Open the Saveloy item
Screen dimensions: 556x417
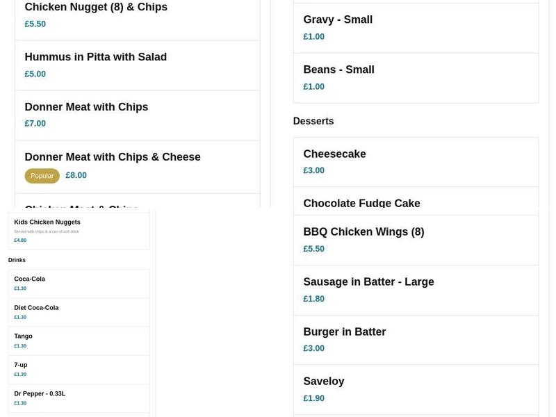pyautogui.click(x=323, y=381)
